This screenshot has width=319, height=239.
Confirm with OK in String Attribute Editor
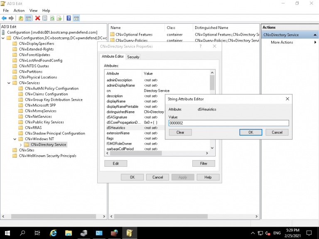pyautogui.click(x=250, y=132)
